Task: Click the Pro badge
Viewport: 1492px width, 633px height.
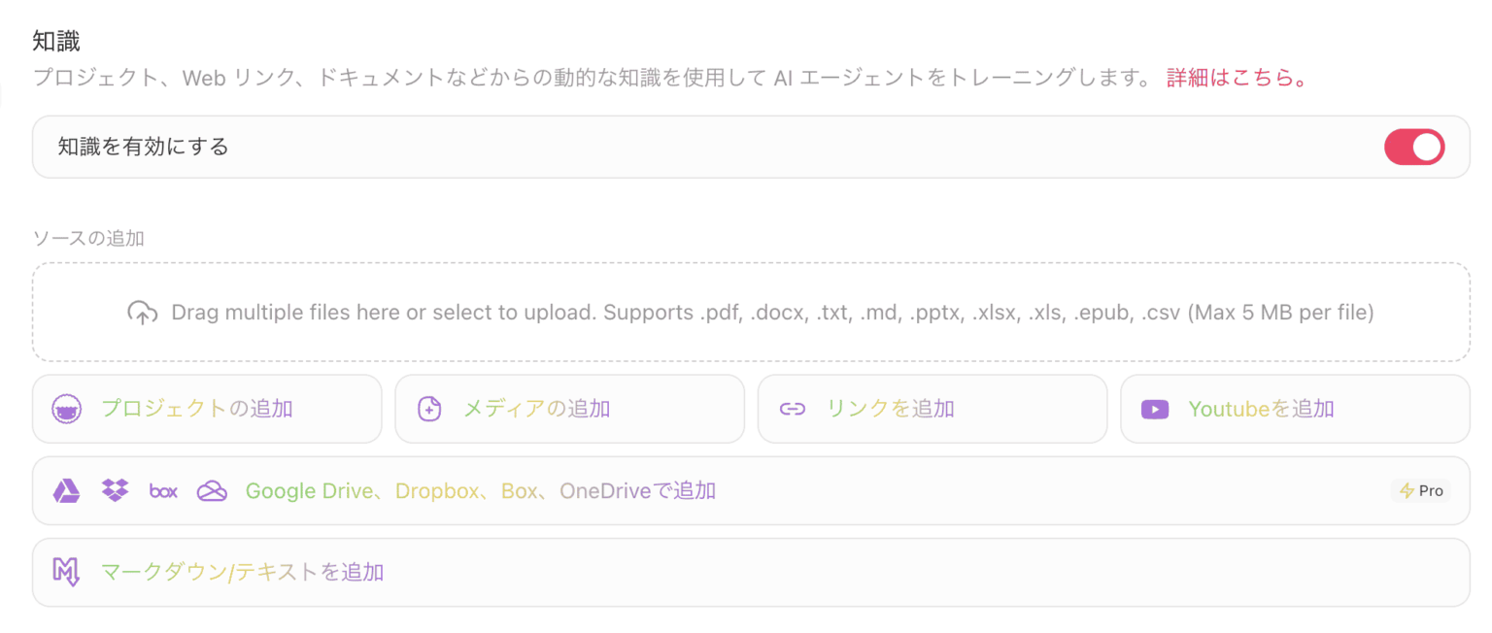Action: (x=1421, y=491)
